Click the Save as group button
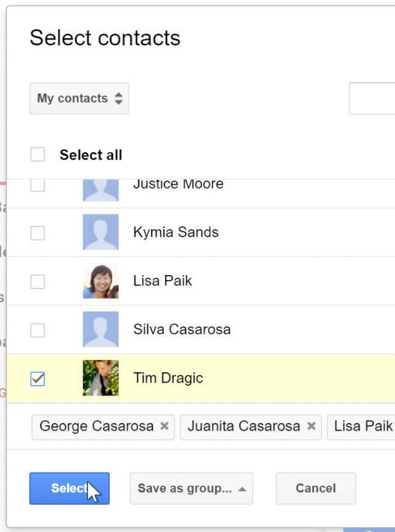The height and width of the screenshot is (532, 395). point(183,489)
